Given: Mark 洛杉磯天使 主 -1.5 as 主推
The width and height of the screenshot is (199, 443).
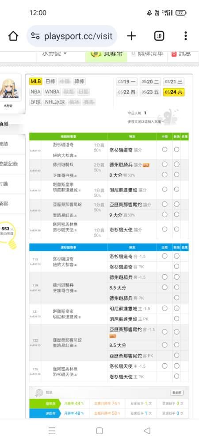Looking at the screenshot, I should pos(165,366).
